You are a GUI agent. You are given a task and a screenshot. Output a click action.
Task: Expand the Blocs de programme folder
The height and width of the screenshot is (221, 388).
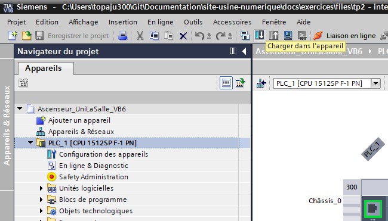coord(41,200)
